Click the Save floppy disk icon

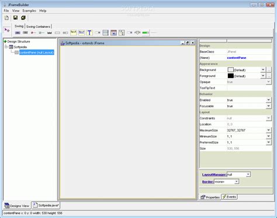[x=15, y=17]
